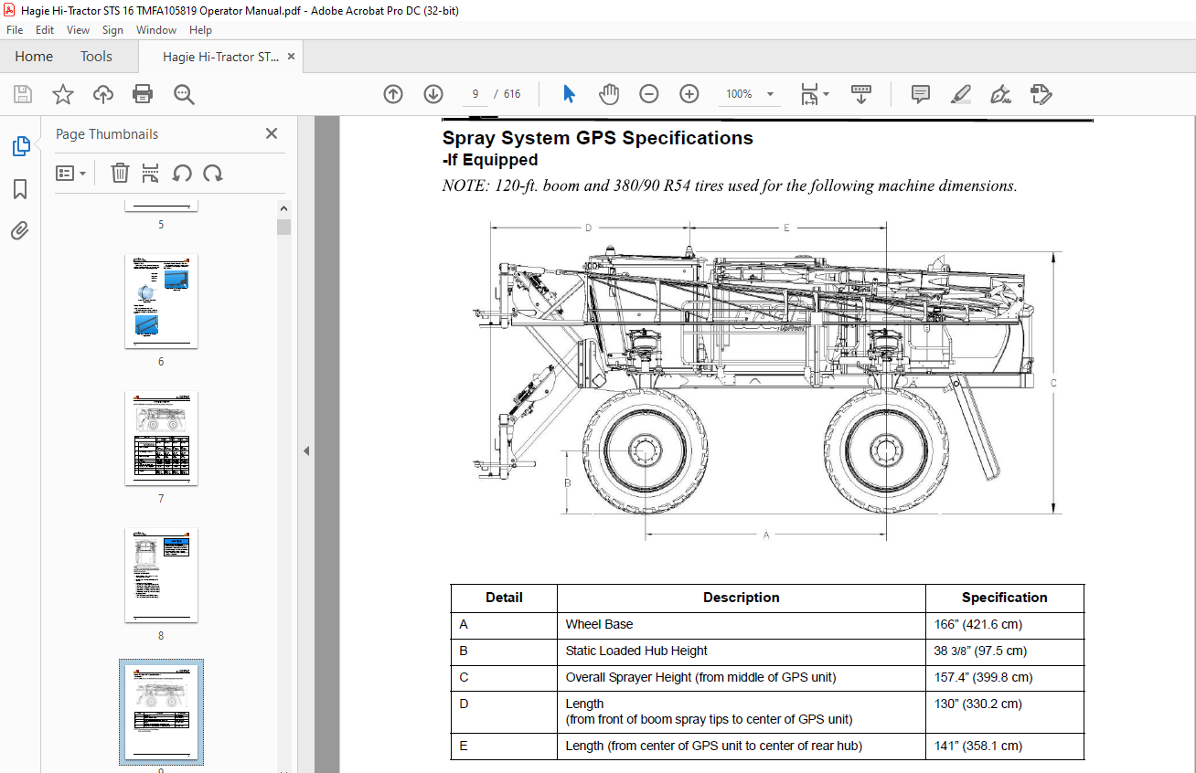This screenshot has width=1196, height=773.
Task: Open thumbnails options dropdown menu
Action: [x=71, y=173]
